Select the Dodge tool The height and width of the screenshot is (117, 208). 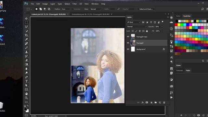26,73
